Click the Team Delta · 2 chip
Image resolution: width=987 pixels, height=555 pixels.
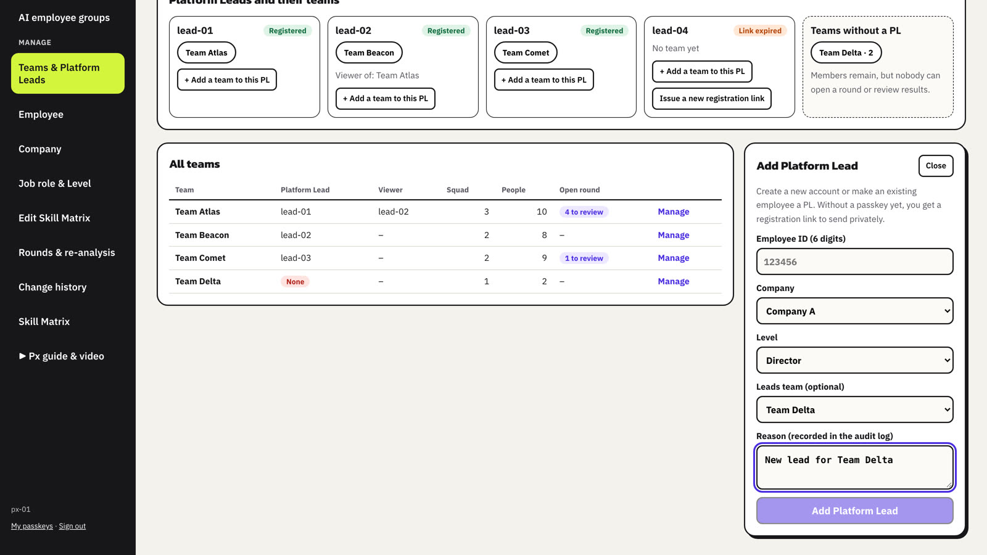point(846,52)
